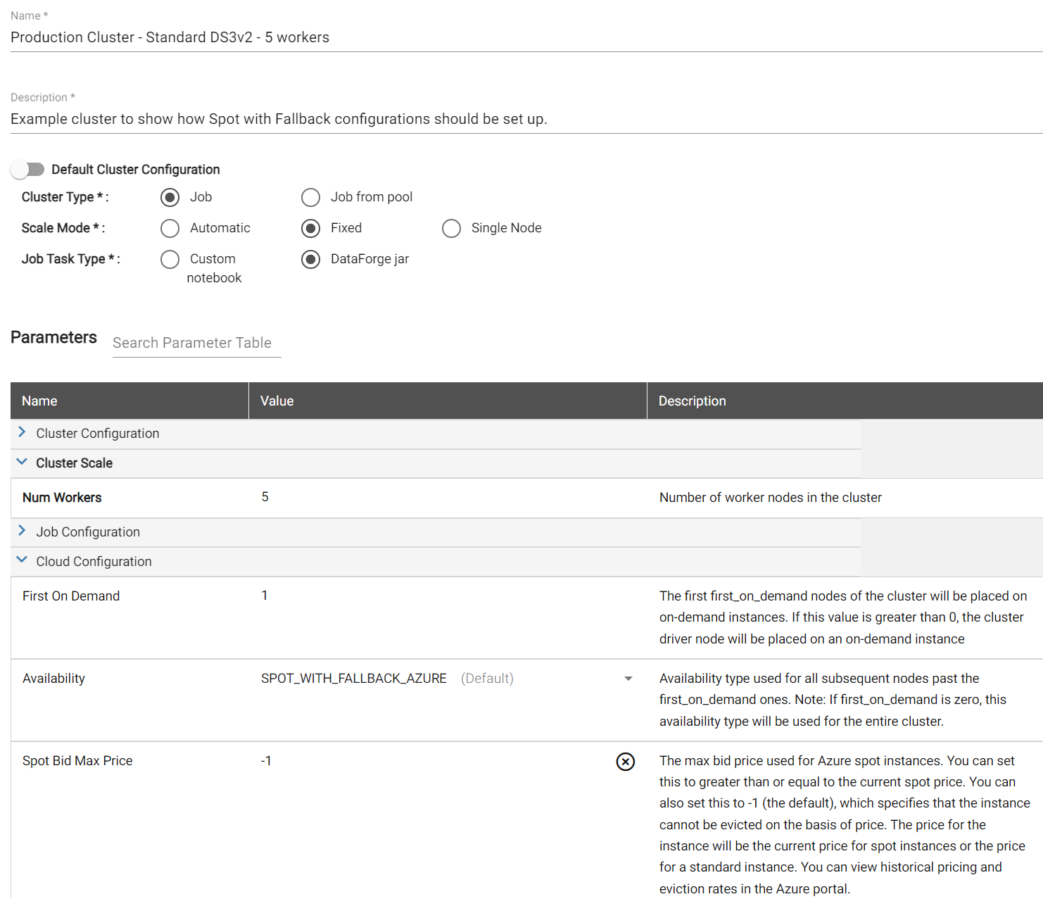Click the First On Demand row label
The width and height of the screenshot is (1043, 899).
point(71,596)
